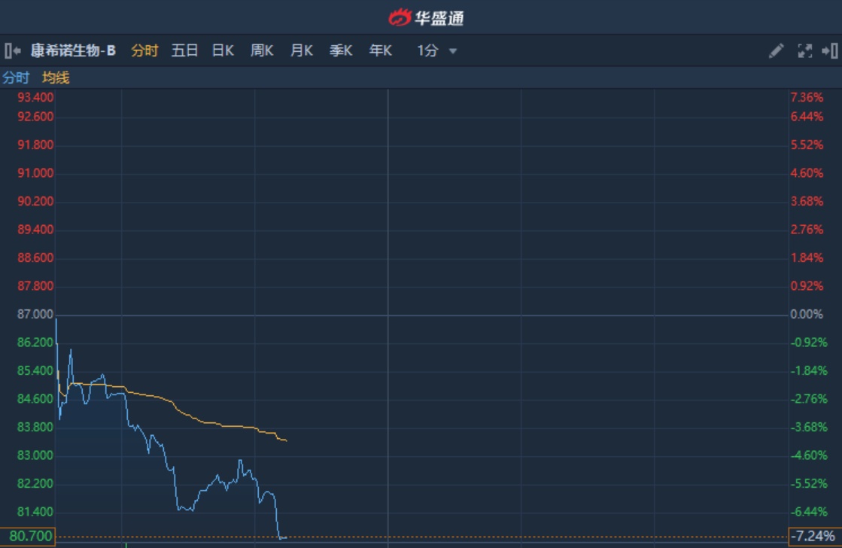This screenshot has width=842, height=548.
Task: Toggle the 均线 average line legend
Action: [x=56, y=78]
